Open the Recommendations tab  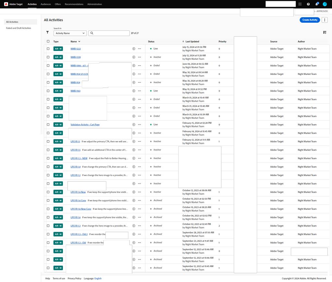click(74, 4)
